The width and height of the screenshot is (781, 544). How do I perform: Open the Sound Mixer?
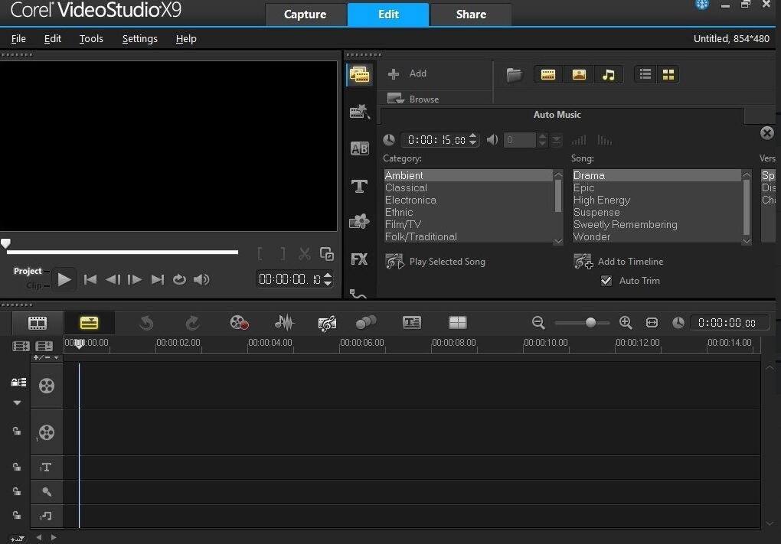click(283, 323)
